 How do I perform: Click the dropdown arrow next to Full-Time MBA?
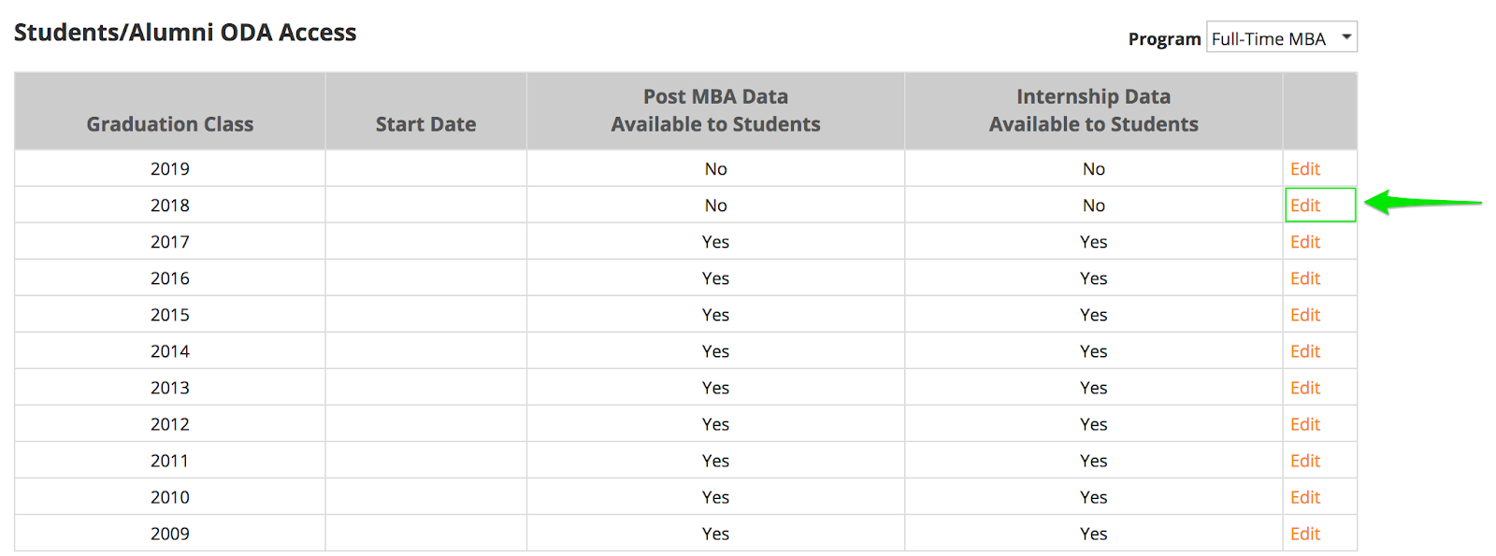click(x=1346, y=37)
